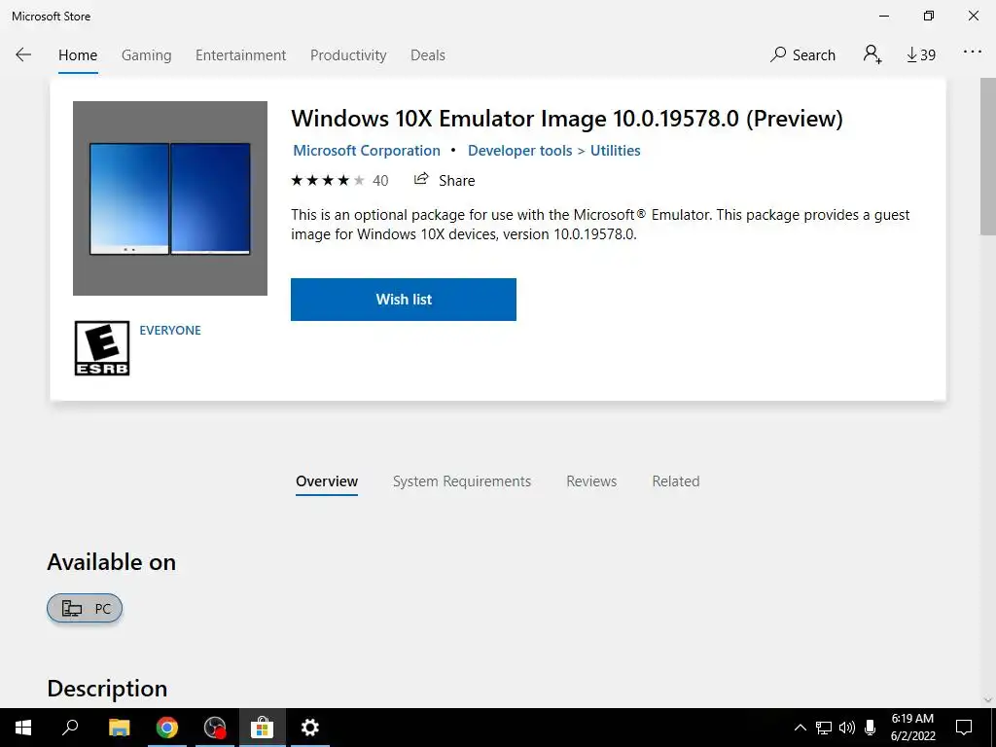This screenshot has height=747, width=996.
Task: Click the 'Available on' heading
Action: pos(111,562)
